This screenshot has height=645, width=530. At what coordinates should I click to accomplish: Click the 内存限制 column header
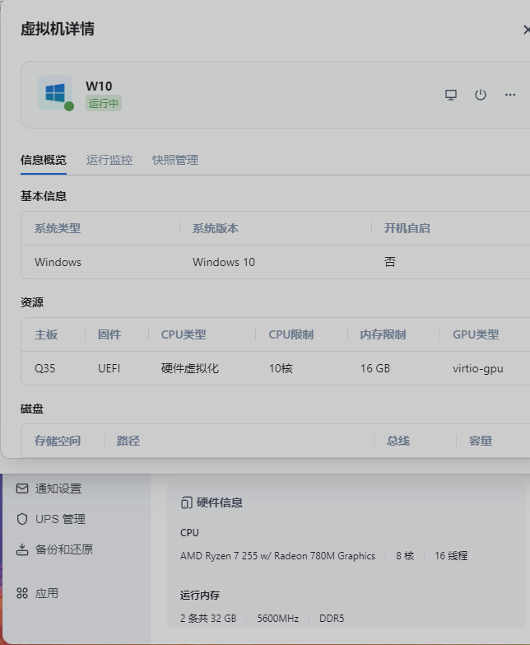(x=383, y=334)
